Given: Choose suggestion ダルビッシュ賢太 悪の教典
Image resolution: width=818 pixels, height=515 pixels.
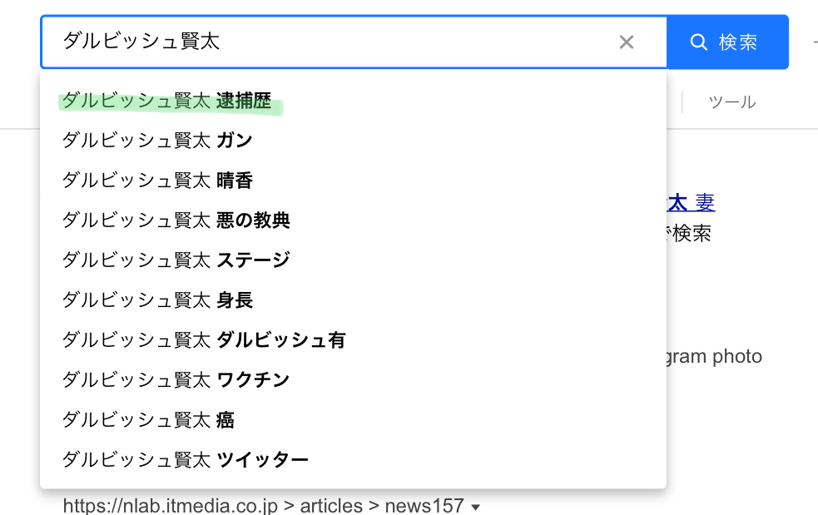Looking at the screenshot, I should point(353,220).
